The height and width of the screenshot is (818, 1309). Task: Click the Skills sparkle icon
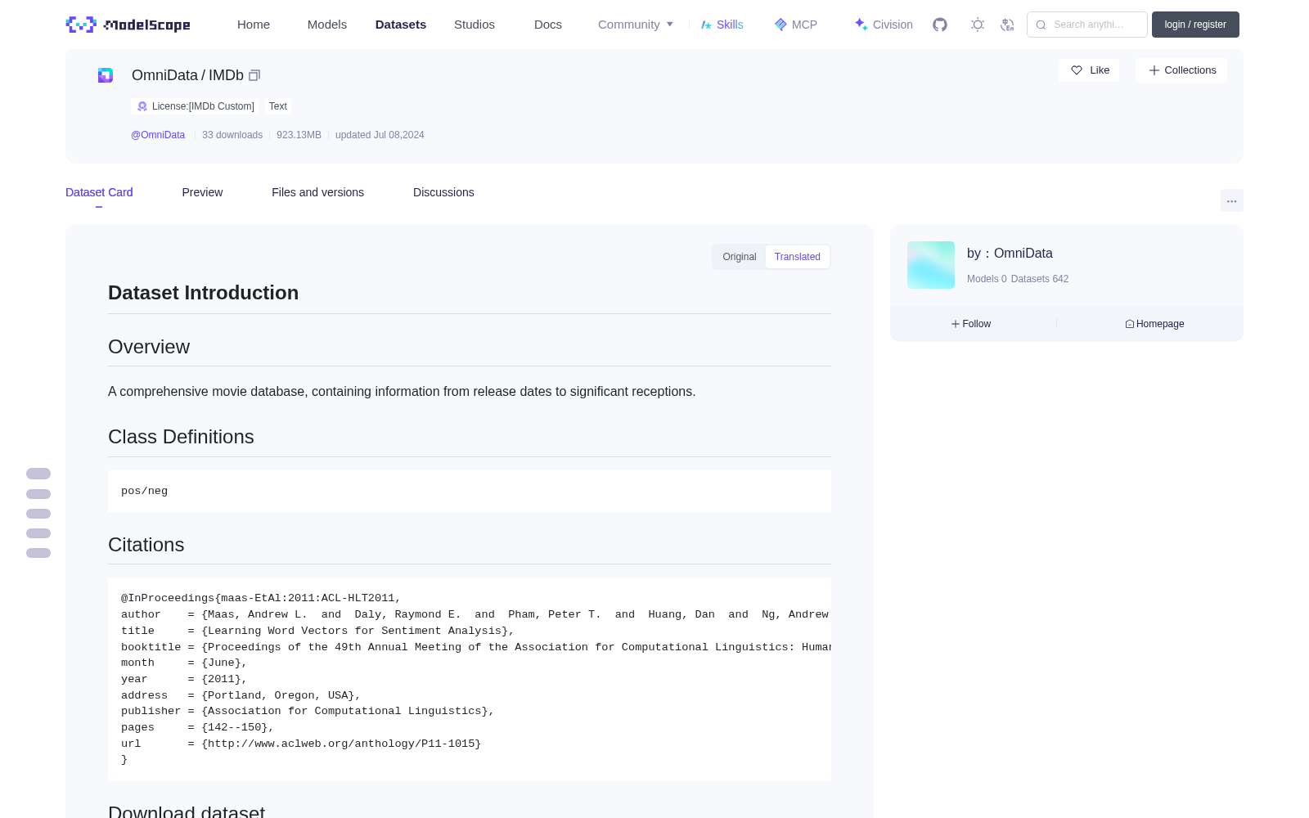(706, 25)
